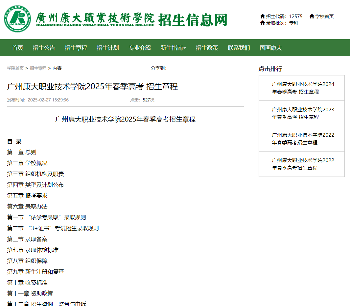The image size is (350, 306).
Task: Open the 招生章程 menu item
Action: (76, 47)
